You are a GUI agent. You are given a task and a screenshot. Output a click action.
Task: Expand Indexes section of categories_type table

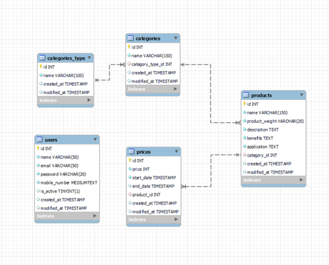tap(89, 100)
